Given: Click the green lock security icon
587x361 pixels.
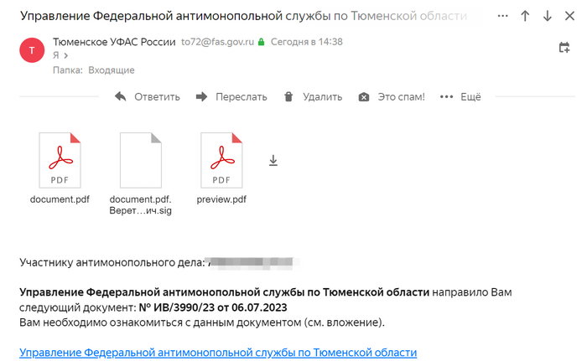Looking at the screenshot, I should [x=262, y=42].
